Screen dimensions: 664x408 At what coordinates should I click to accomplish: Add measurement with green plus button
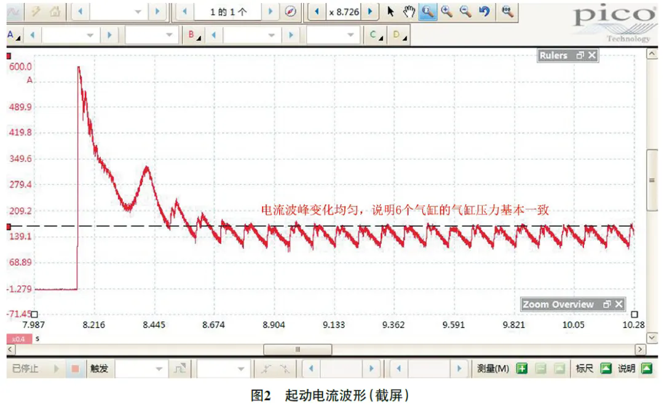pos(522,369)
